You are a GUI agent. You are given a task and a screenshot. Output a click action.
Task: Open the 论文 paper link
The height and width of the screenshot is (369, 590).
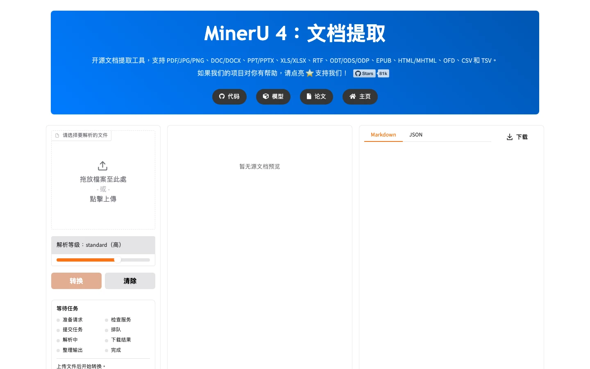click(316, 96)
